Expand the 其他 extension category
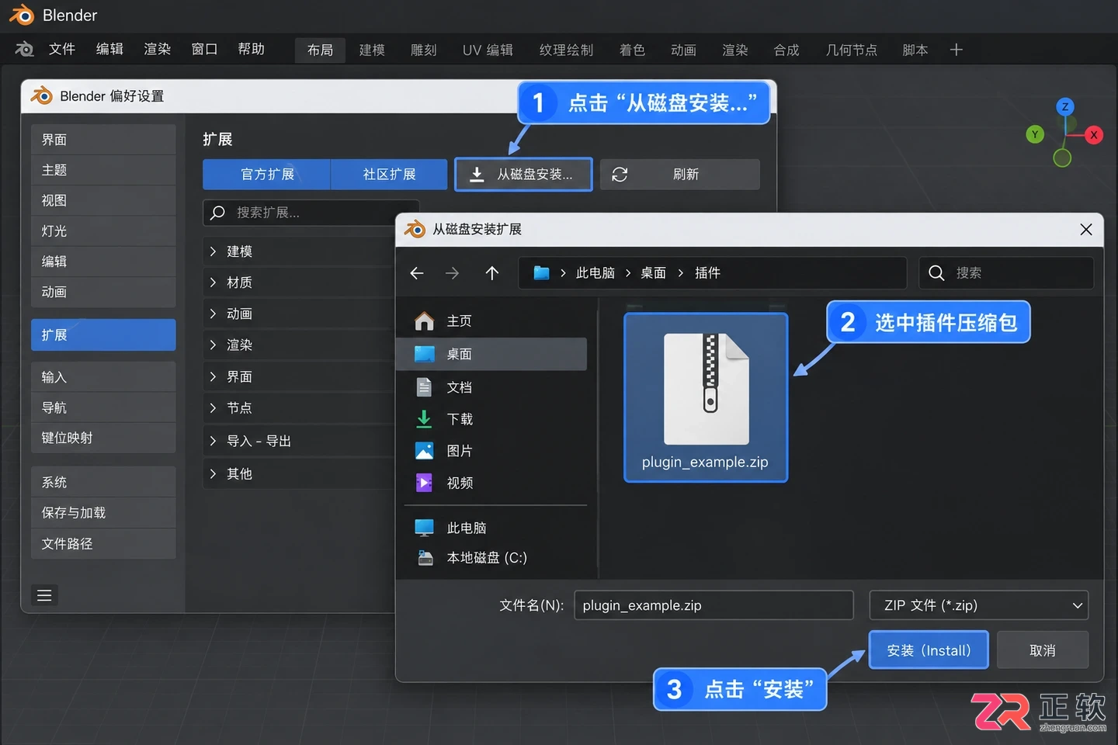Viewport: 1118px width, 745px height. click(213, 473)
